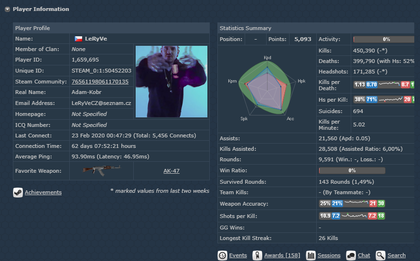Click the AK-47 weapon link

pos(172,171)
